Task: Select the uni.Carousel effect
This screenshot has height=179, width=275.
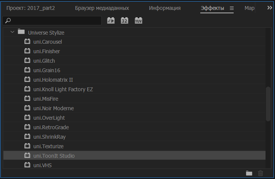Action: (47, 42)
